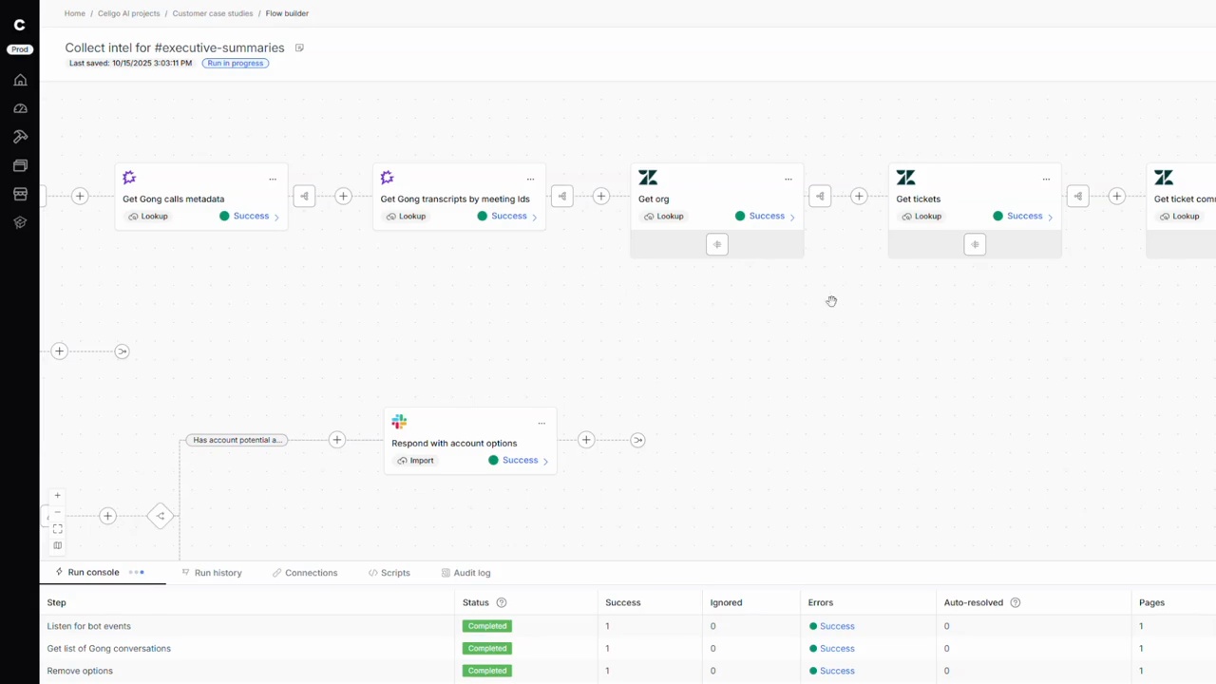Open options menu on Respond with account options
Image resolution: width=1216 pixels, height=684 pixels.
tap(541, 423)
